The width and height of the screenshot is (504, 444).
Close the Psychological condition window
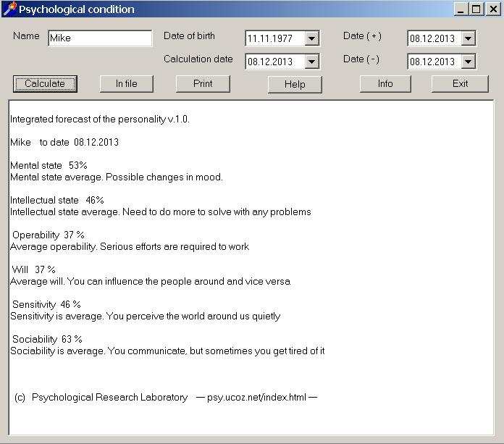pos(493,9)
